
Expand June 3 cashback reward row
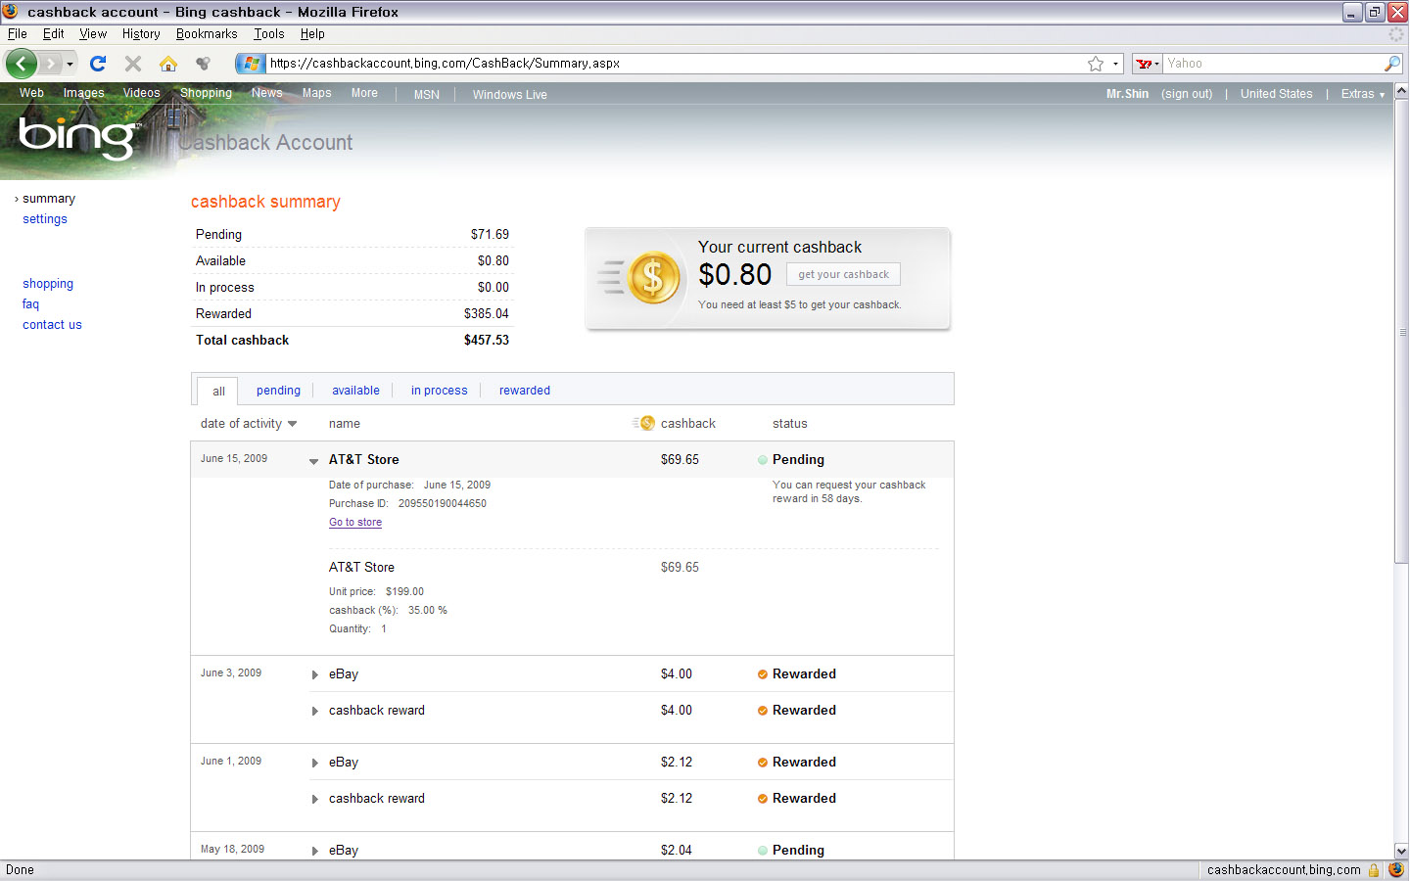click(314, 711)
